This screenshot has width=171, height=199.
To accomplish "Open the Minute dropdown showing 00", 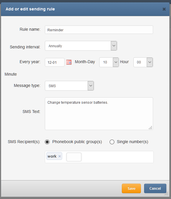I will point(143,62).
